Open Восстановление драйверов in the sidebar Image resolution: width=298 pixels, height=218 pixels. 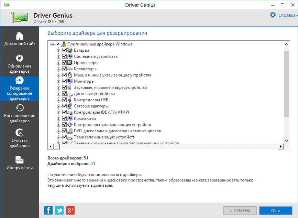tap(20, 113)
